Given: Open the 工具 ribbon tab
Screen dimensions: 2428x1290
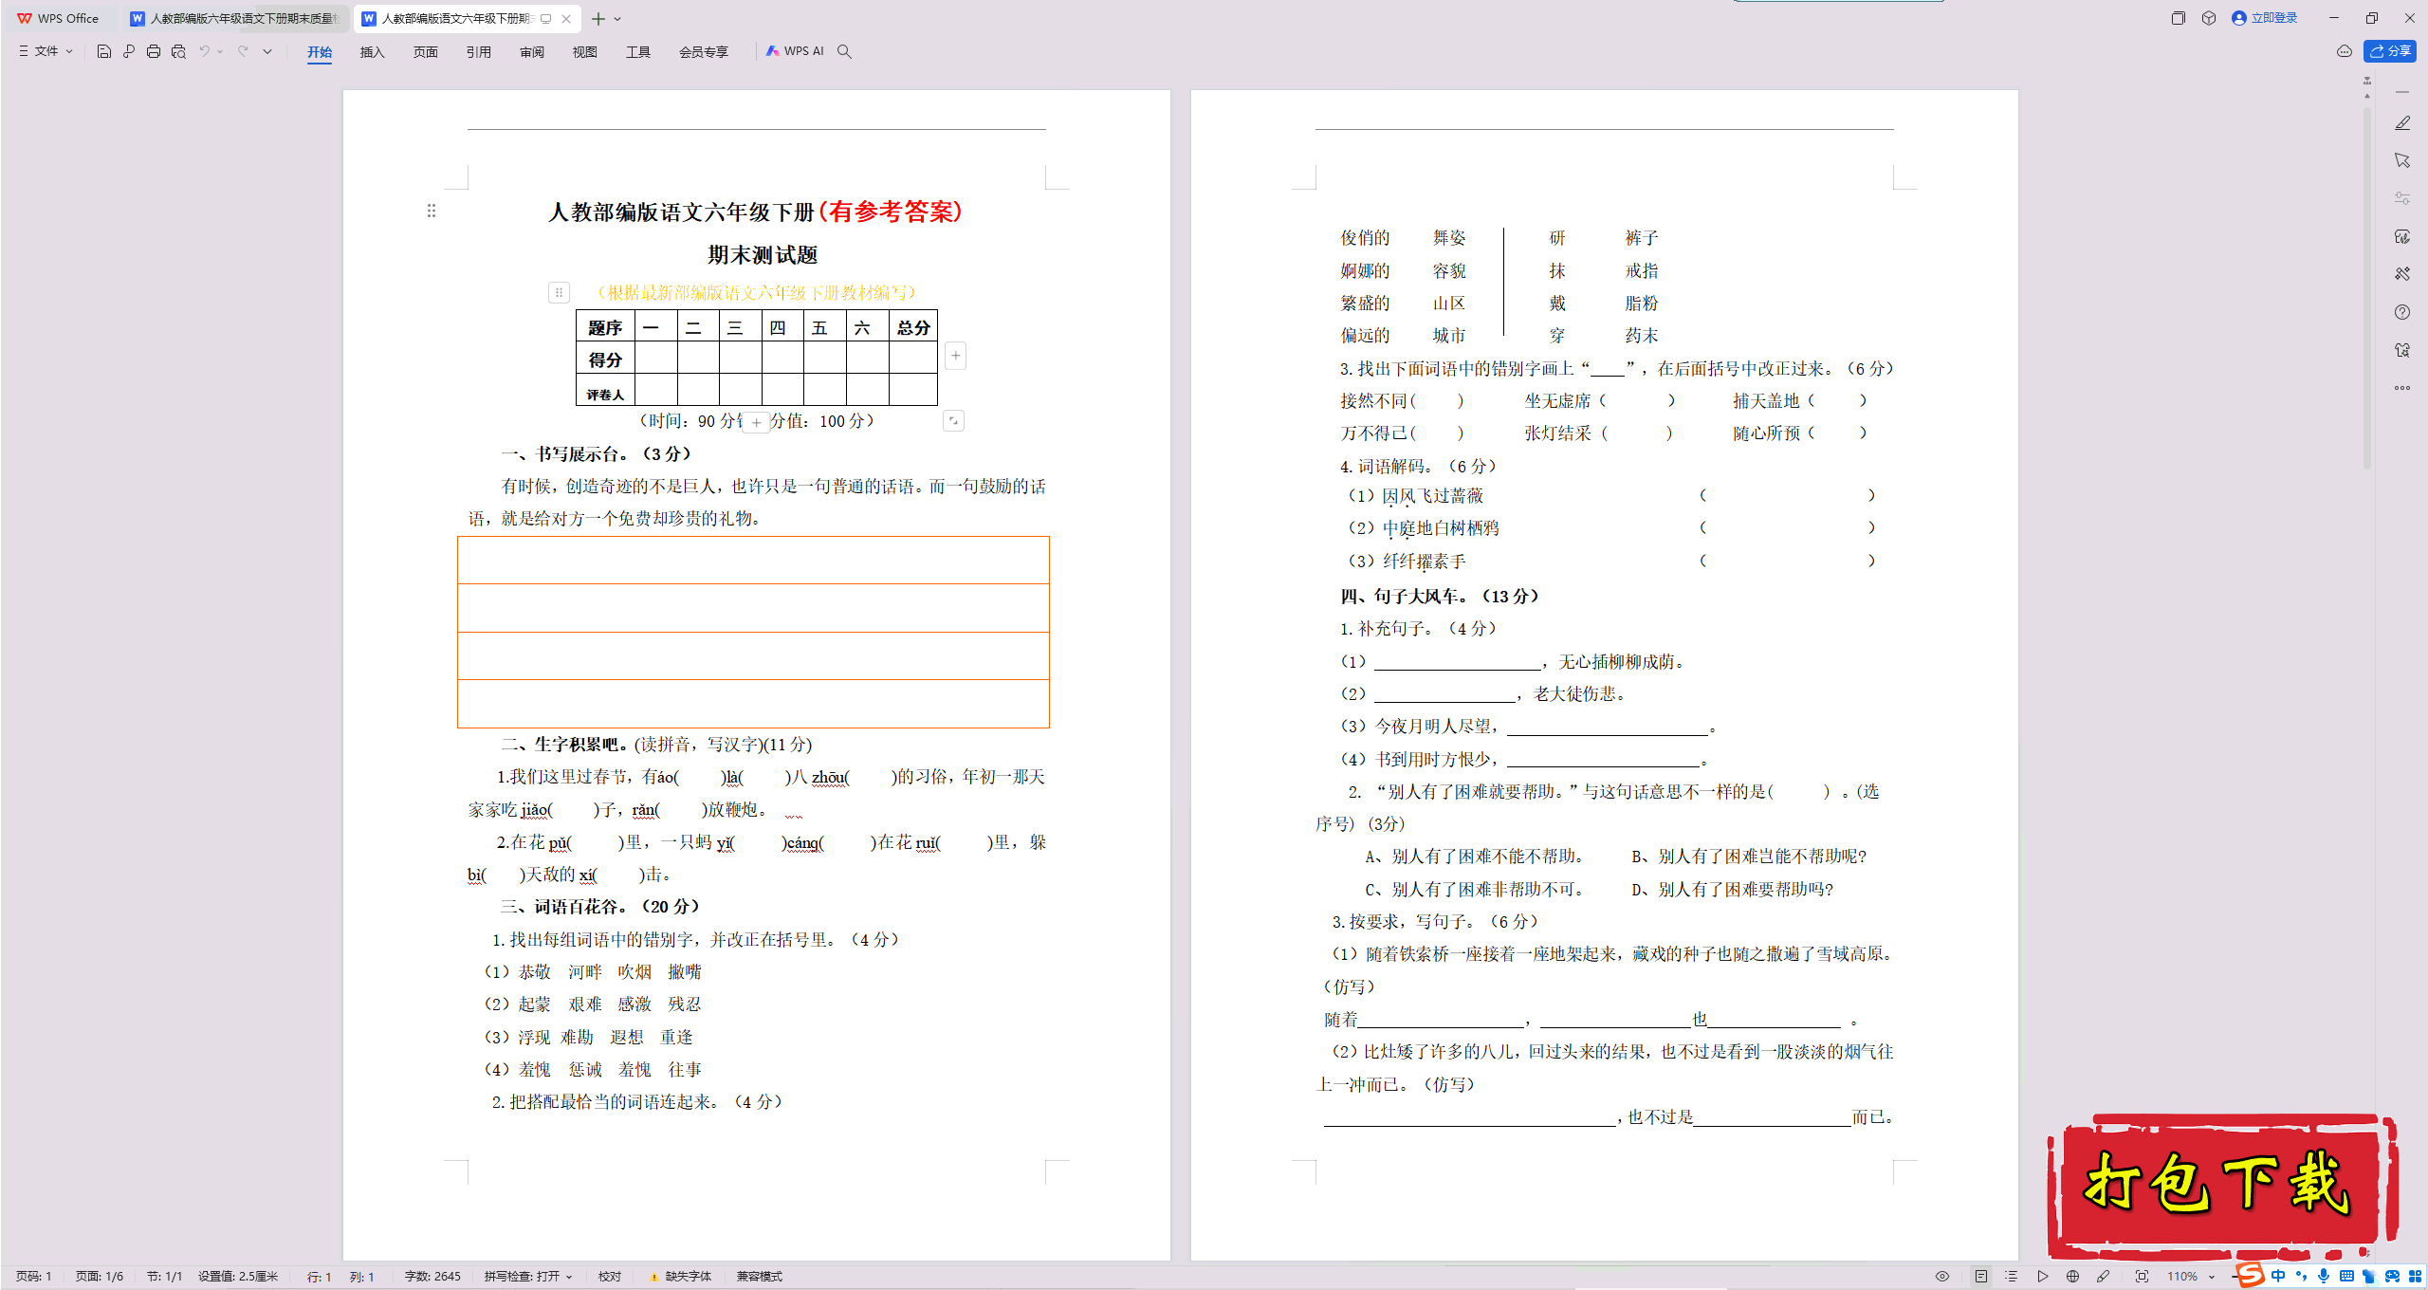Looking at the screenshot, I should (x=638, y=52).
